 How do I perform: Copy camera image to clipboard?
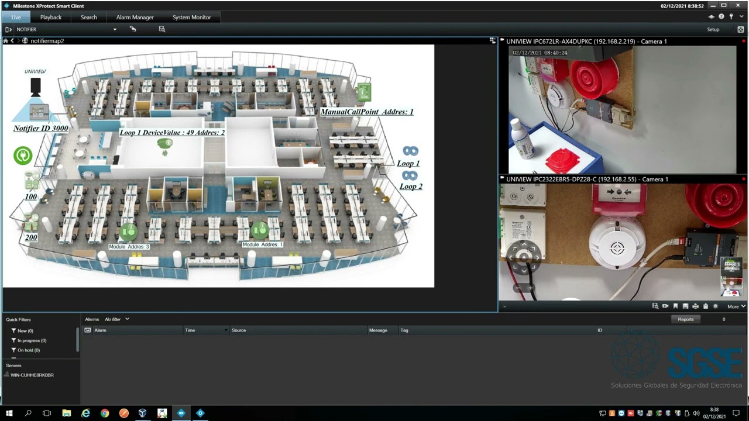click(705, 306)
